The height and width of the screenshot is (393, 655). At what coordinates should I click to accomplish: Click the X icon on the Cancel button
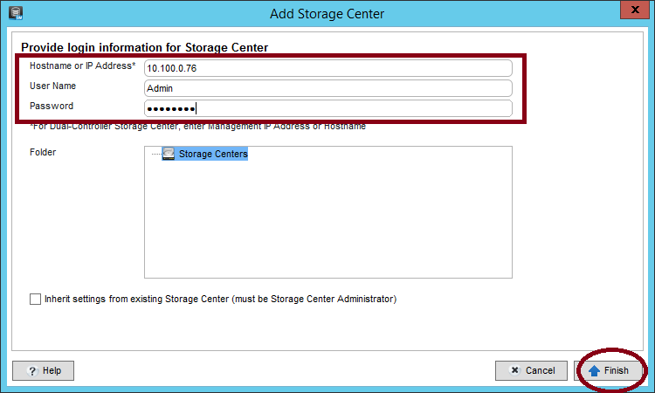click(514, 370)
